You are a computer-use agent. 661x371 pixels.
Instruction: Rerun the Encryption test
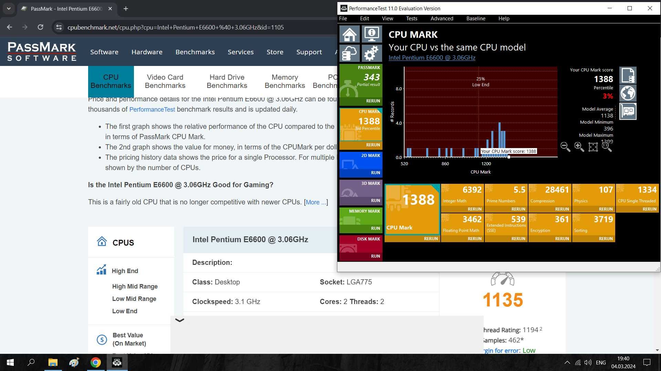(x=562, y=239)
